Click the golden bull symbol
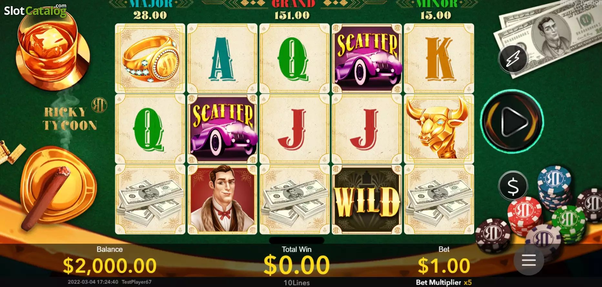This screenshot has height=287, width=602. (x=439, y=129)
